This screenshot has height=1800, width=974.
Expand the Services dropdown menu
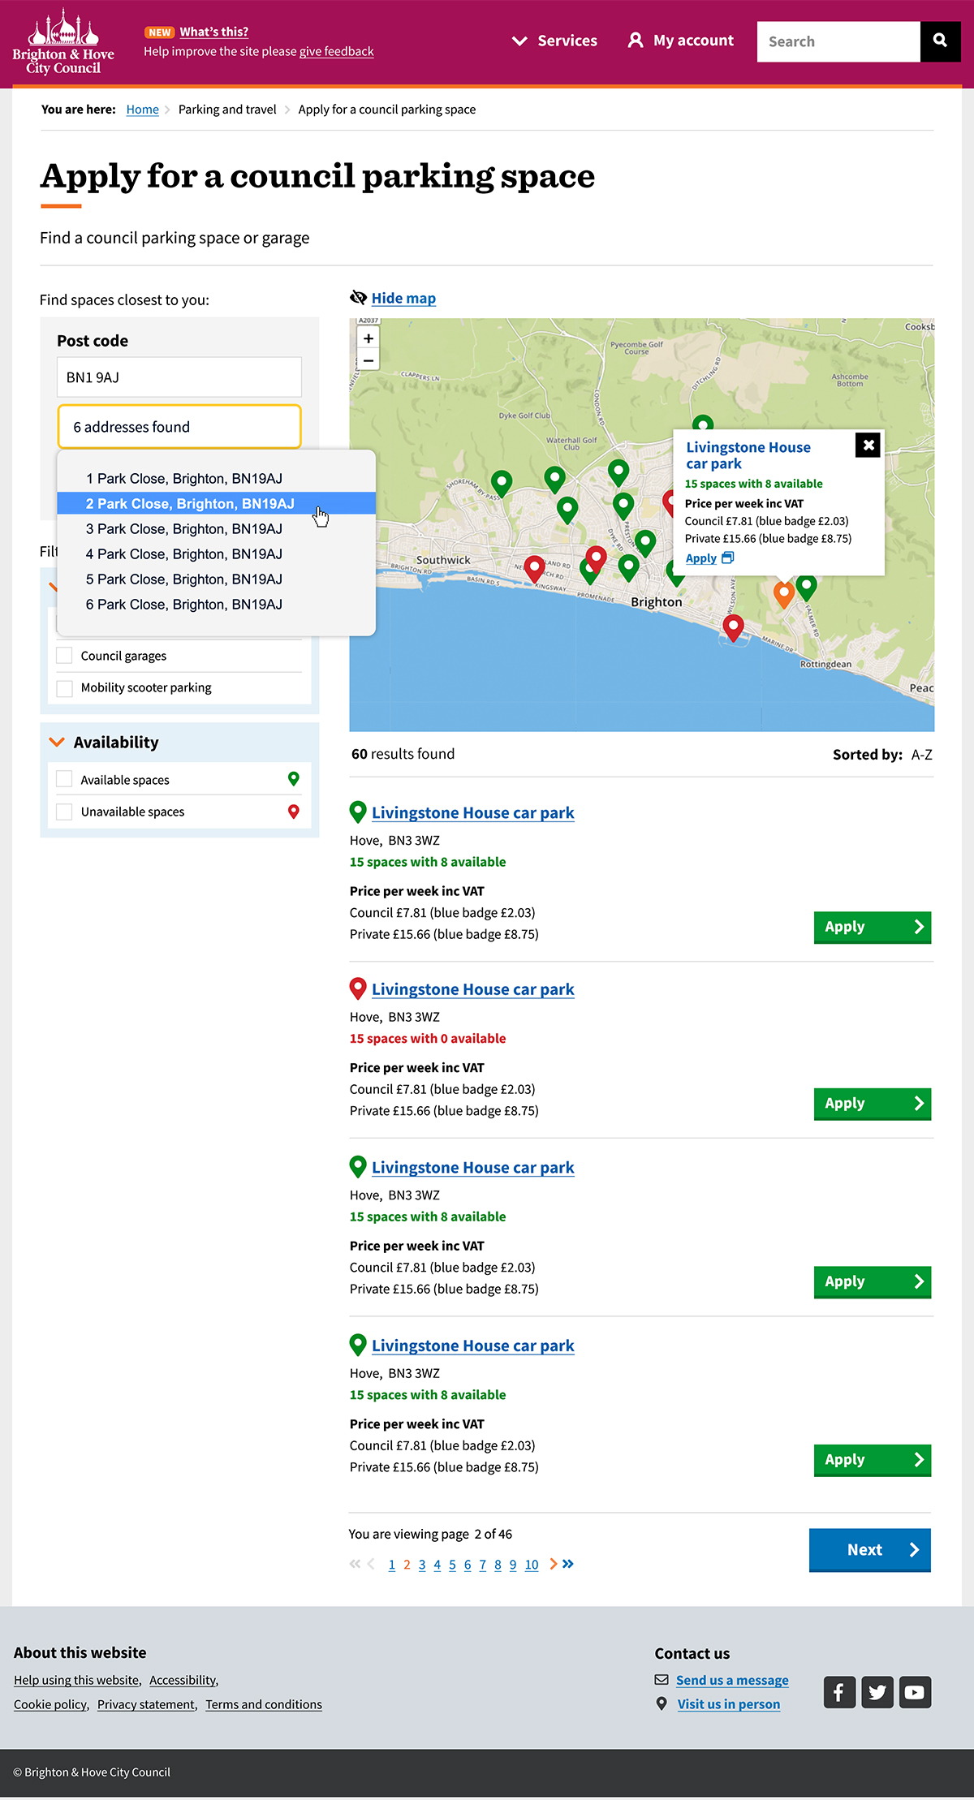555,41
